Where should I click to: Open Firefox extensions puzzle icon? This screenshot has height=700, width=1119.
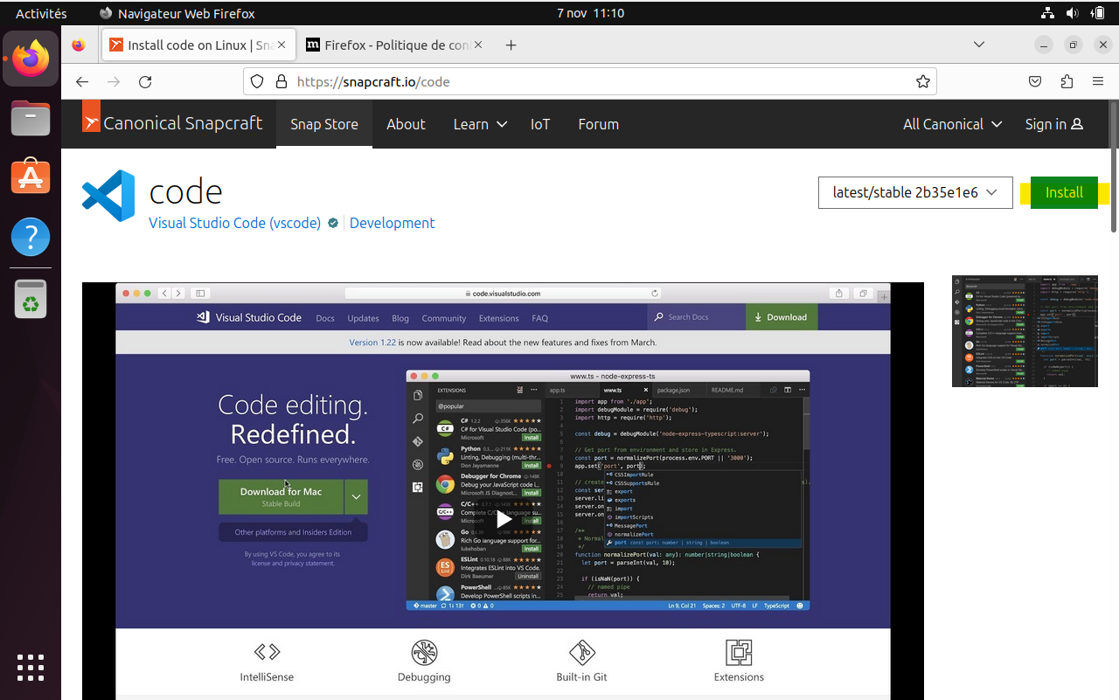click(x=1066, y=82)
